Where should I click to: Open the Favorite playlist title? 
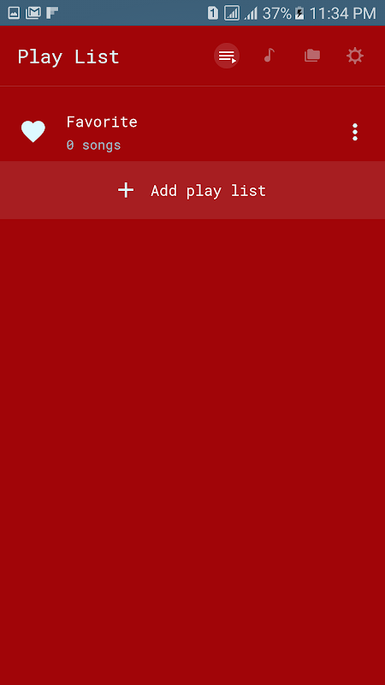[x=102, y=122]
